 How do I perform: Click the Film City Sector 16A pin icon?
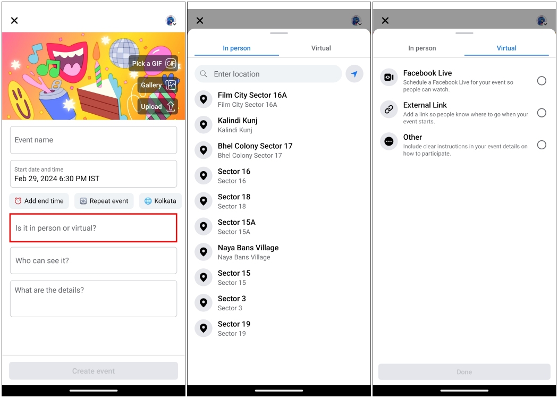point(203,99)
